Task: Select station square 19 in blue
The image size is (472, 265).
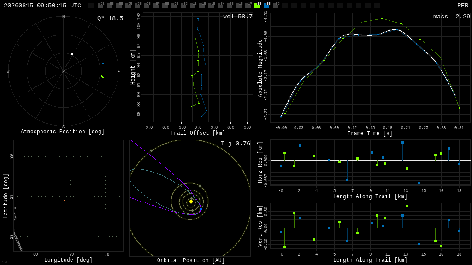Action: click(x=266, y=6)
